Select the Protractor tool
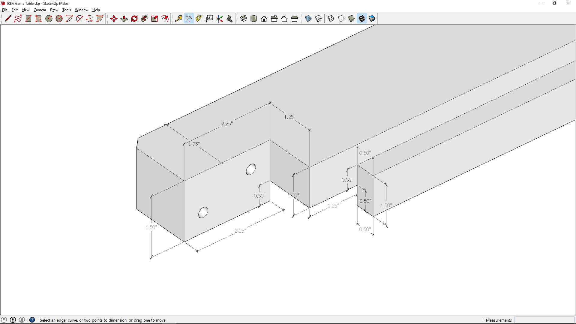The width and height of the screenshot is (576, 324). (x=199, y=19)
